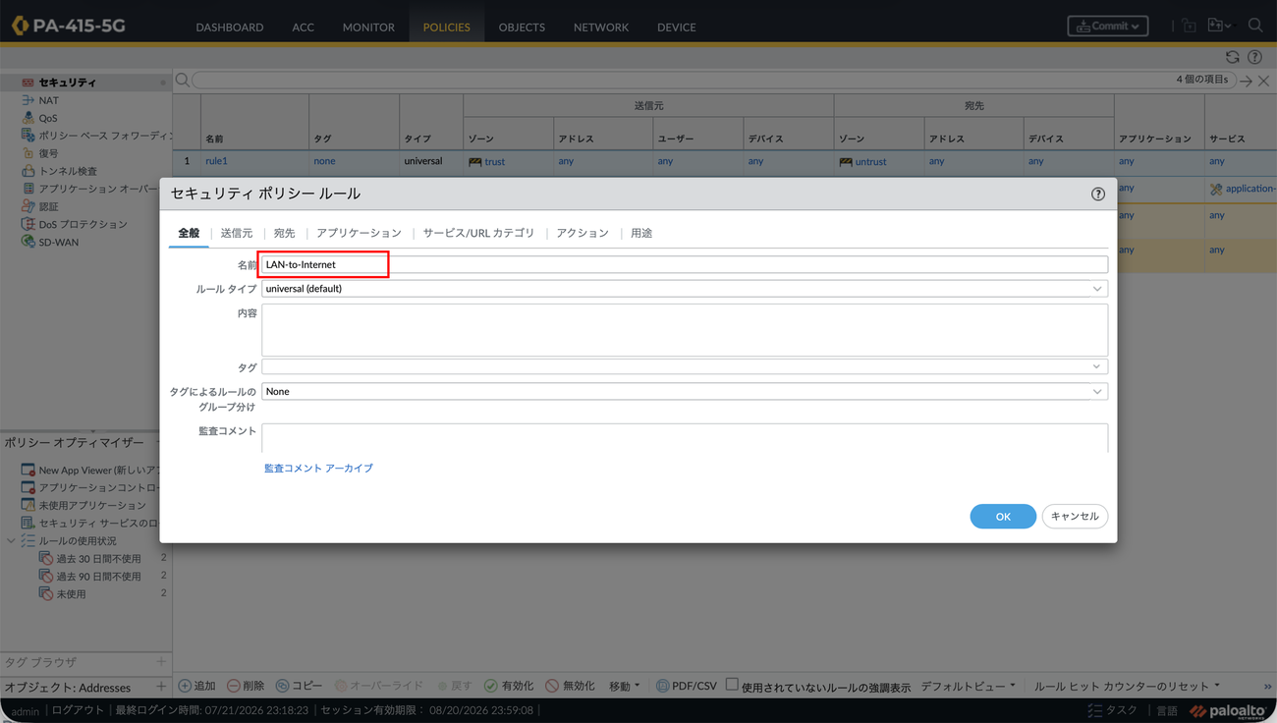The height and width of the screenshot is (723, 1277).
Task: Switch to the アプリケーション tab
Action: tap(359, 233)
